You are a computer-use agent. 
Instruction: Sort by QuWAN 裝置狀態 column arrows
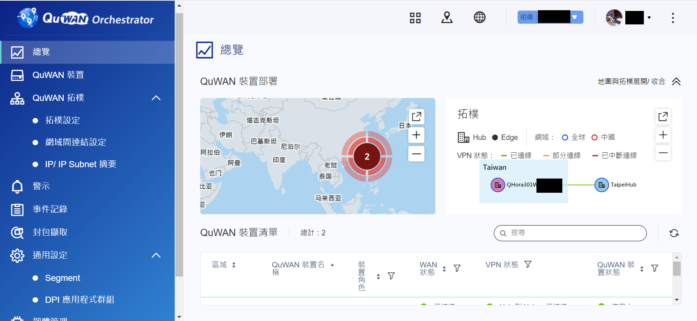(x=642, y=269)
